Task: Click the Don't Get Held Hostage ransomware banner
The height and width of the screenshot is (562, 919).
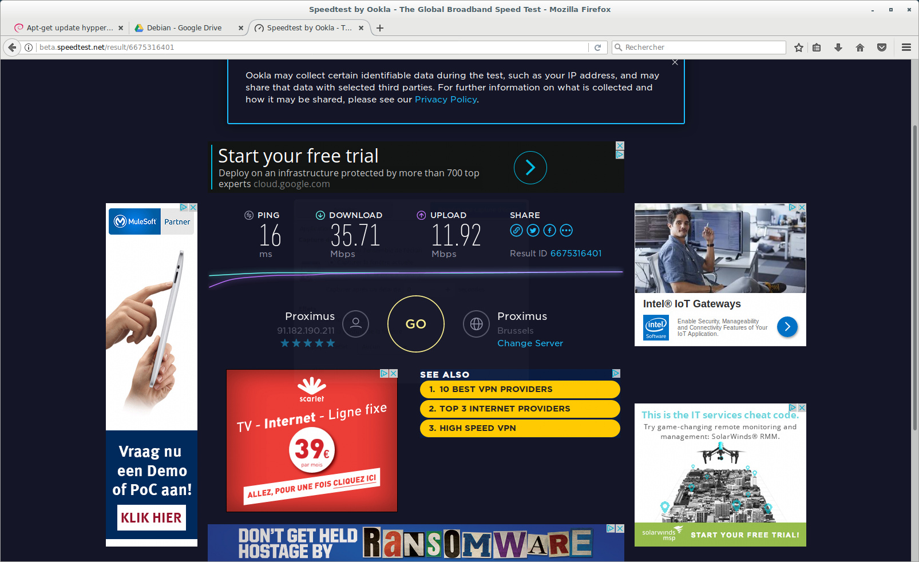Action: pos(416,543)
